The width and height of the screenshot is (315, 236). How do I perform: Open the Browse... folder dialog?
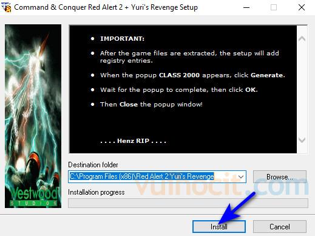(280, 177)
